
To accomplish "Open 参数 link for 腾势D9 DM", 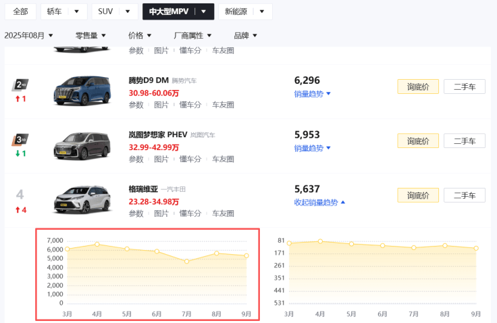I will click(x=136, y=105).
